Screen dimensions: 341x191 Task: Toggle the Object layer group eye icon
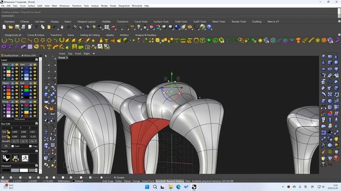click(17, 83)
